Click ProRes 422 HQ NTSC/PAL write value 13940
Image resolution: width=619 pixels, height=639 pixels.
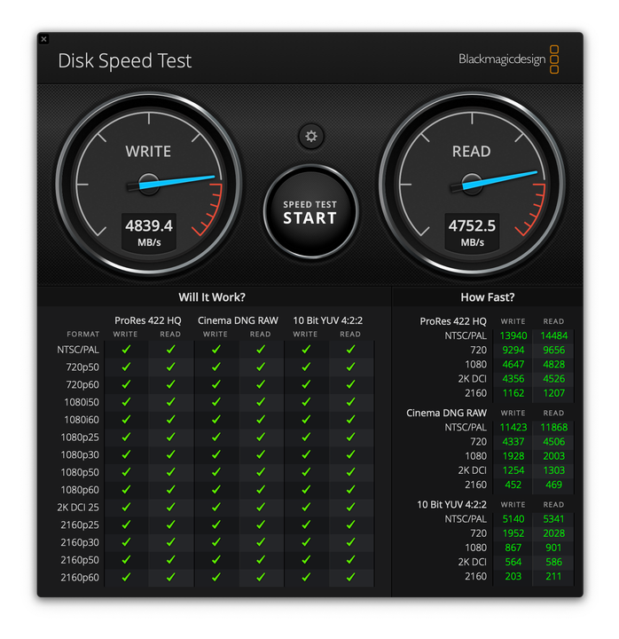click(513, 336)
